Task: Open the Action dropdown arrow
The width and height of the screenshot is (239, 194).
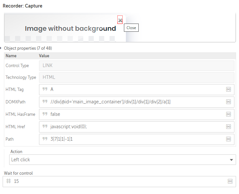Action: (x=231, y=160)
